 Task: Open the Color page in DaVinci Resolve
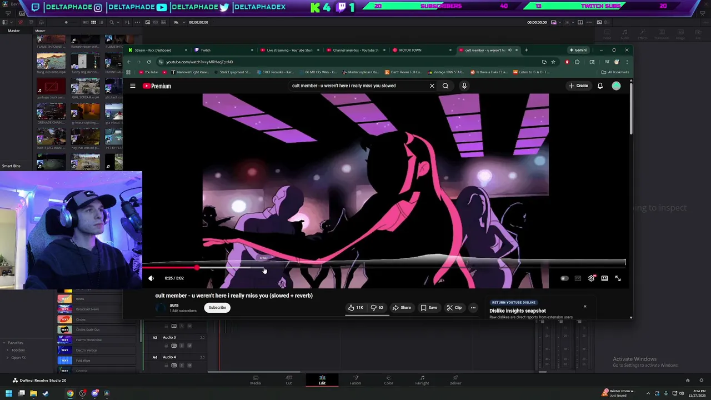pos(389,380)
